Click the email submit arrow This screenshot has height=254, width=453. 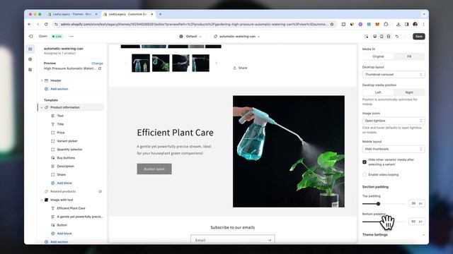click(x=269, y=240)
